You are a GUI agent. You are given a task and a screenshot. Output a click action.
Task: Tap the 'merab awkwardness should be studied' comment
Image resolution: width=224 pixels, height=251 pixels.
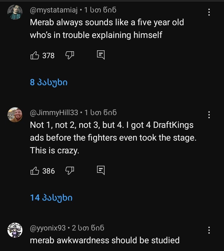[105, 240]
